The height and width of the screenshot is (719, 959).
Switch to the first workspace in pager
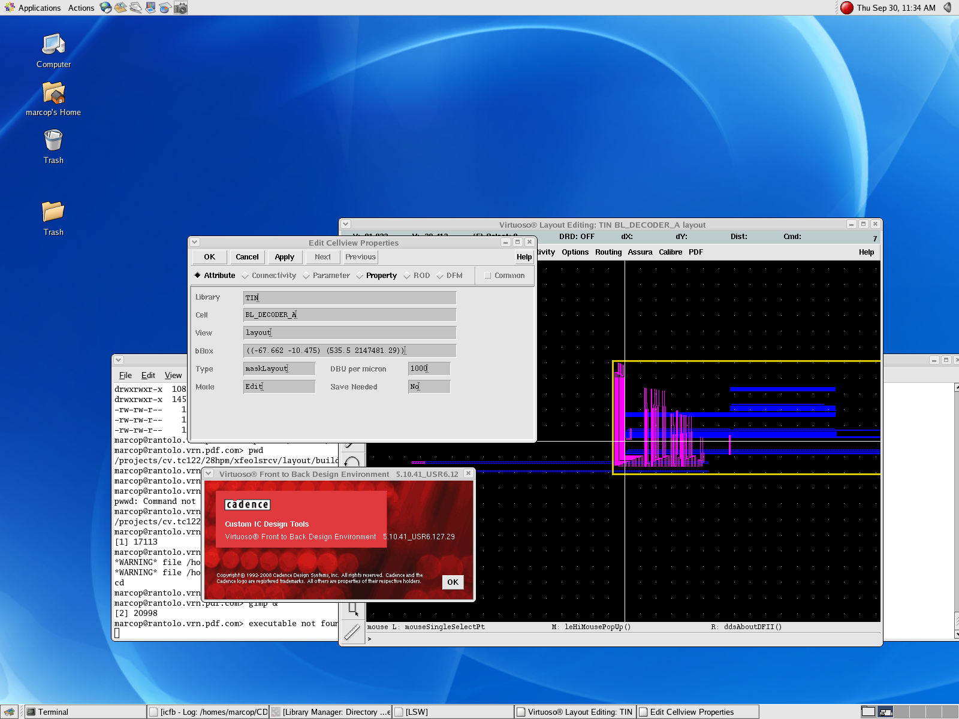pos(868,712)
